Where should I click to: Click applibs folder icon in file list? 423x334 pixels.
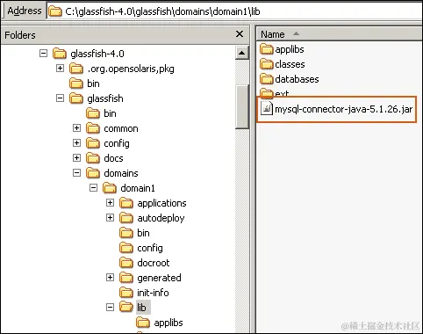click(266, 49)
